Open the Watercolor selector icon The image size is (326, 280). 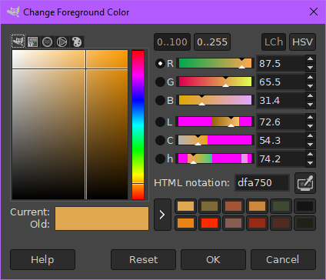[x=47, y=42]
